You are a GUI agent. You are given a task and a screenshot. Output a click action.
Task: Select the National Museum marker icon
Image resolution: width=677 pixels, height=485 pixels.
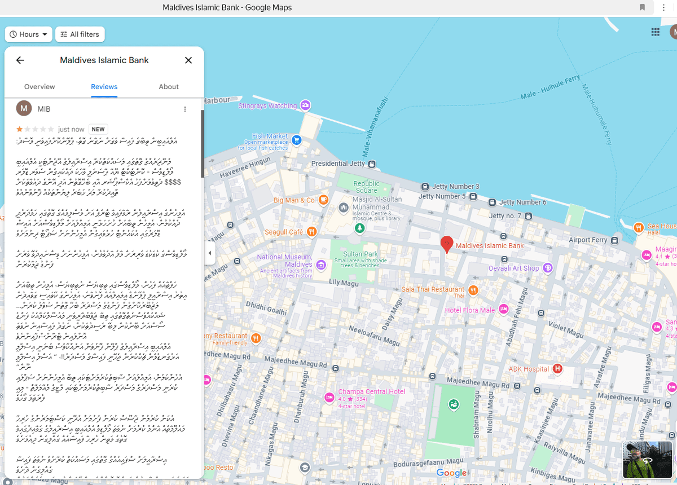pyautogui.click(x=321, y=264)
